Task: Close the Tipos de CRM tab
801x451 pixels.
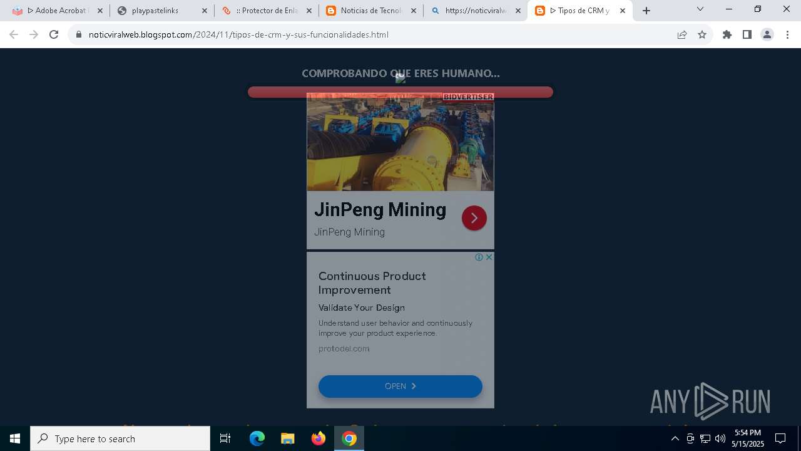Action: coord(622,11)
